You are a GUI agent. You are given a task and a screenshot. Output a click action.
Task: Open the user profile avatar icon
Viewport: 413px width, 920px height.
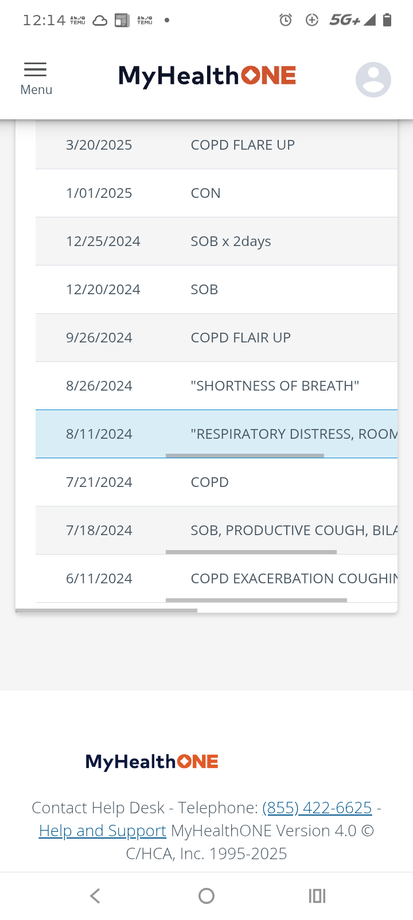point(373,79)
